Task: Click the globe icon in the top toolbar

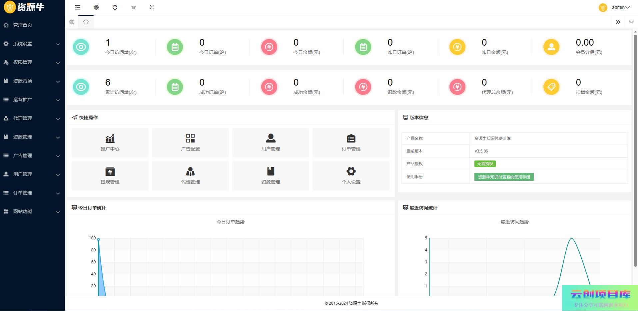Action: click(96, 7)
